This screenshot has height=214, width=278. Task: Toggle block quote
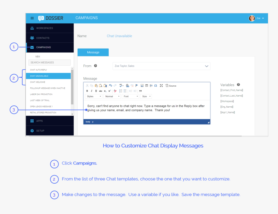tap(140, 91)
